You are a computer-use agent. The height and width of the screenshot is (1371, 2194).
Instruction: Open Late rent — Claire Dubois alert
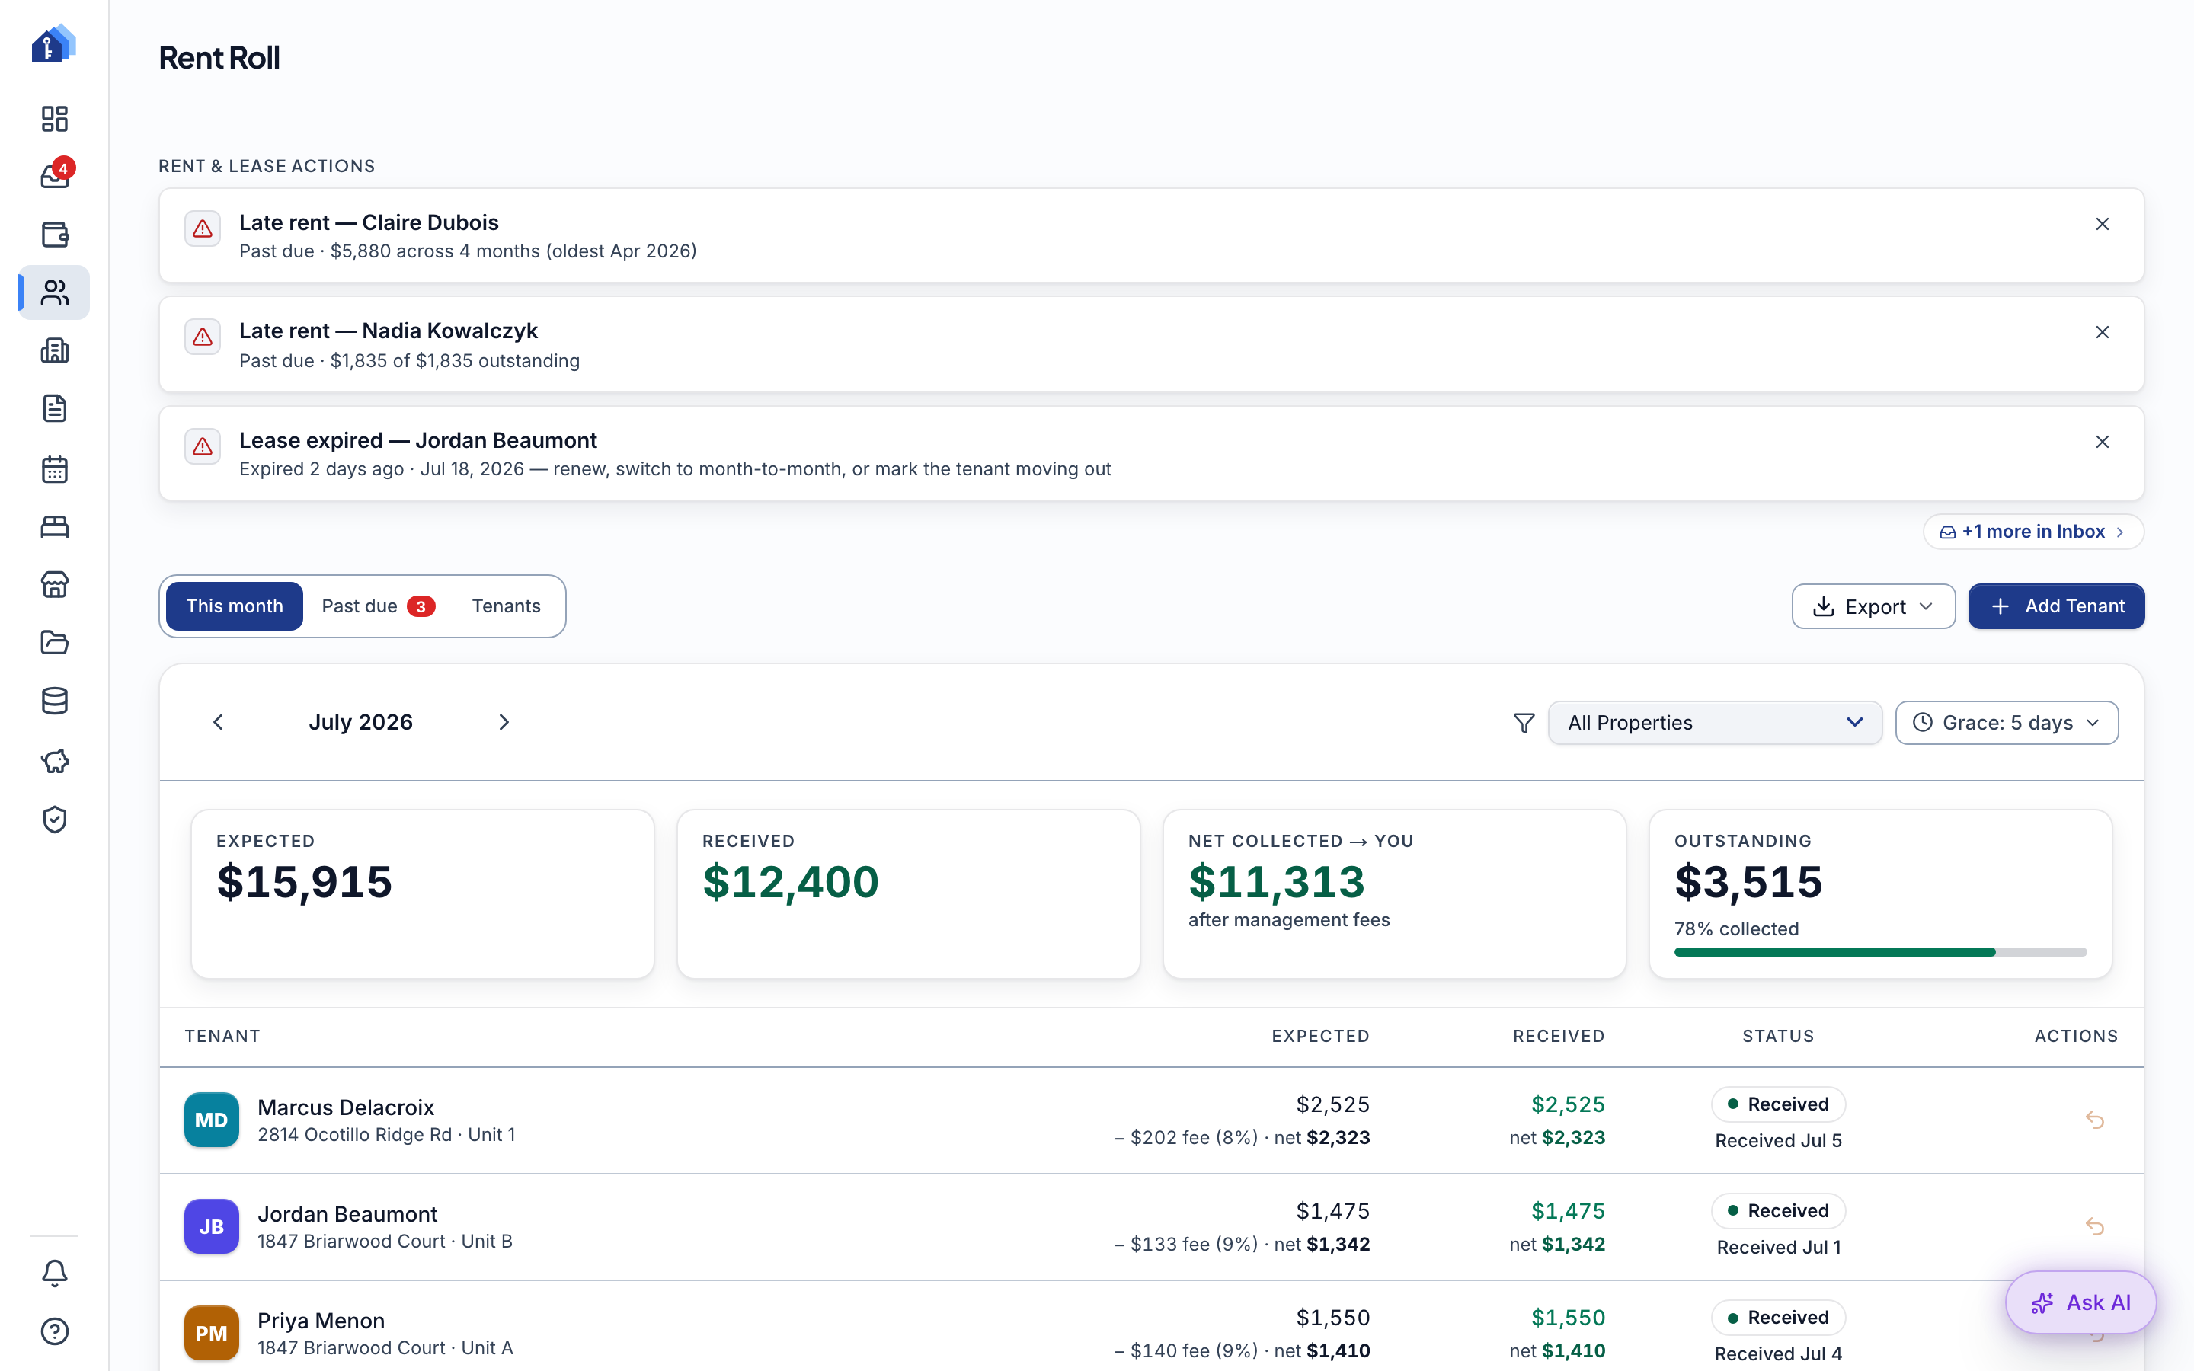[x=1150, y=236]
